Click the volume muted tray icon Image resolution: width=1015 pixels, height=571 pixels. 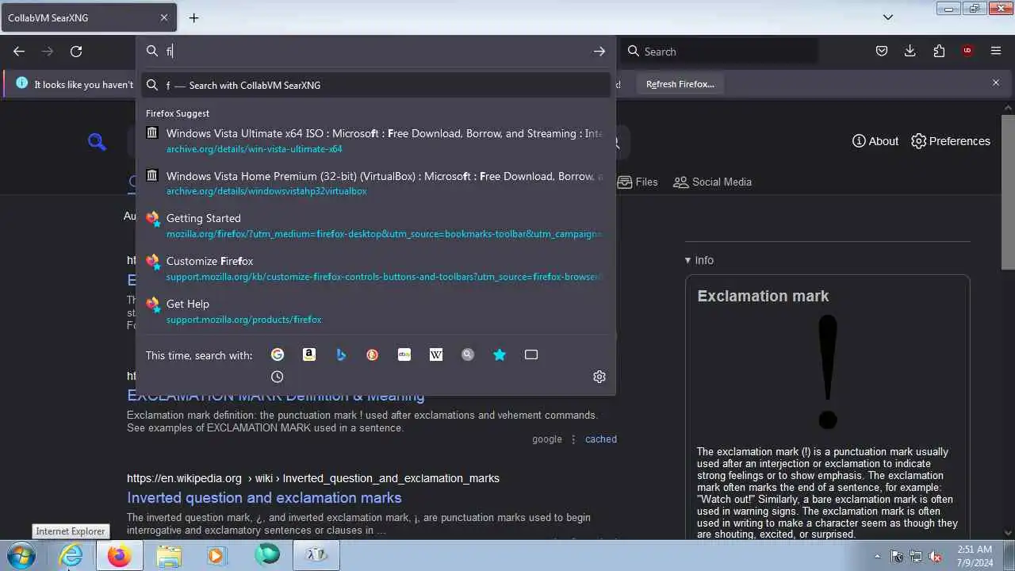pyautogui.click(x=935, y=556)
